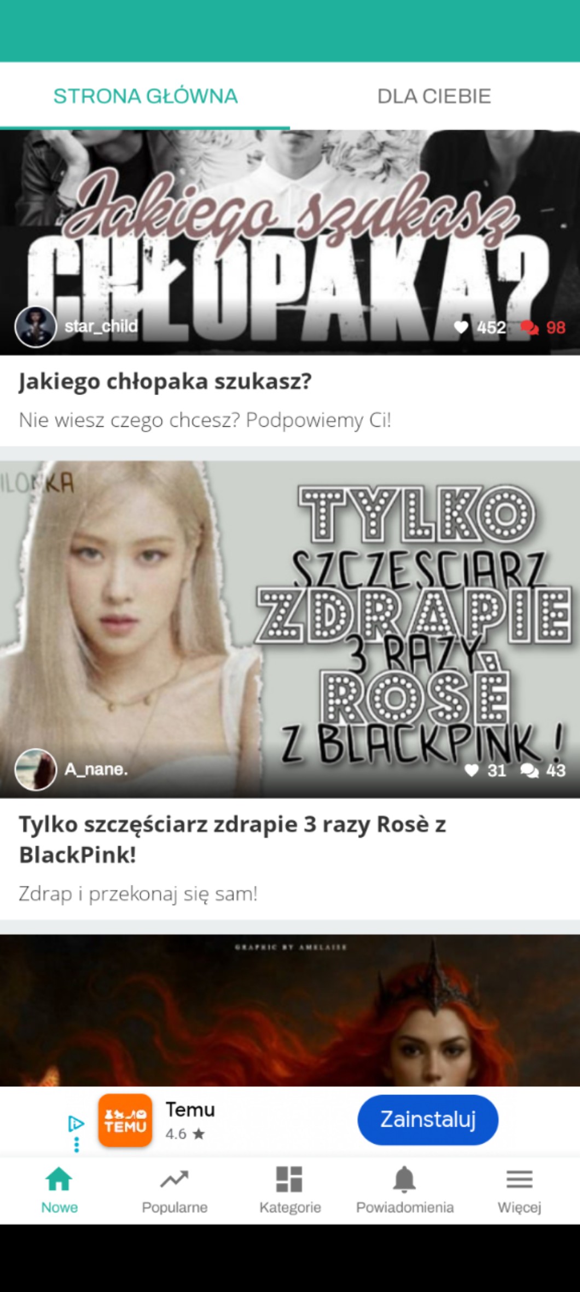
Task: Tap the AdChoices play icon
Action: 76,1123
